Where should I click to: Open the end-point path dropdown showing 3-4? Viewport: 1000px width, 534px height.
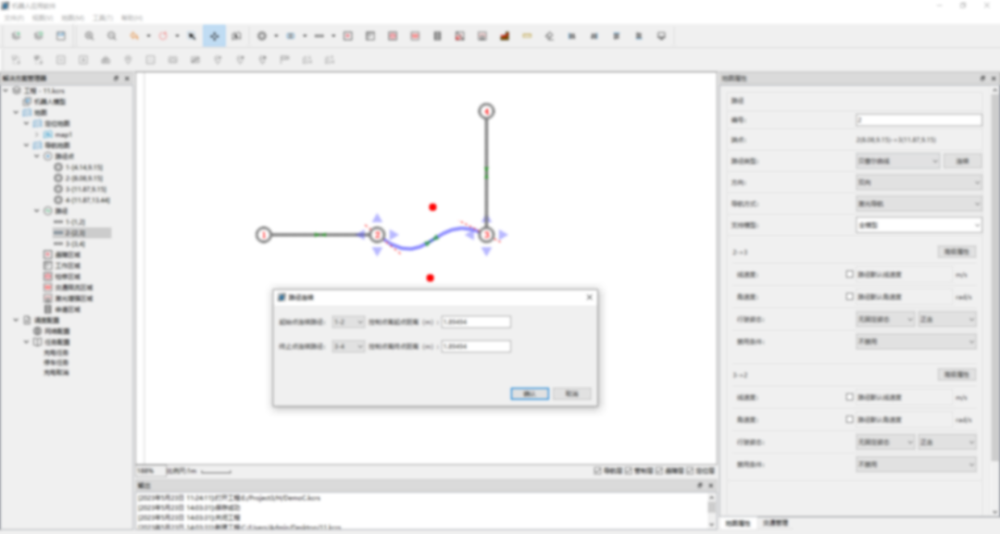click(347, 346)
